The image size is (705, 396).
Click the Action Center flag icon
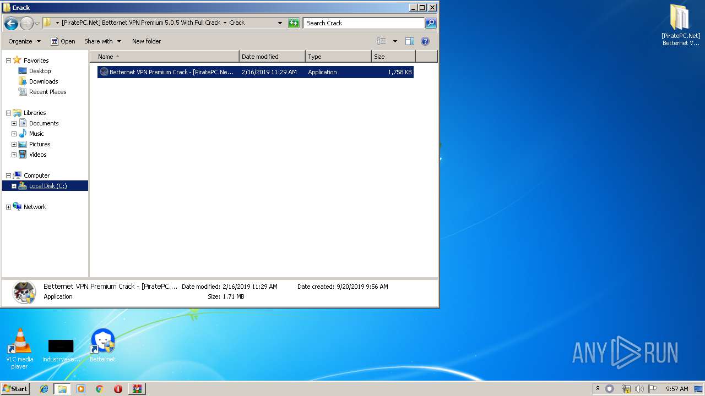653,389
